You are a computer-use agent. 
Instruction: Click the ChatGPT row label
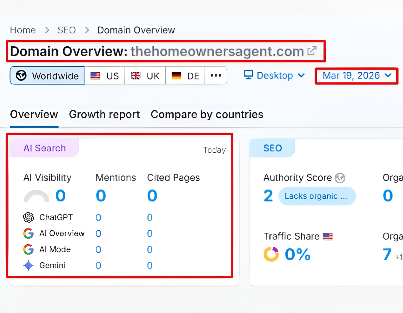pyautogui.click(x=56, y=217)
